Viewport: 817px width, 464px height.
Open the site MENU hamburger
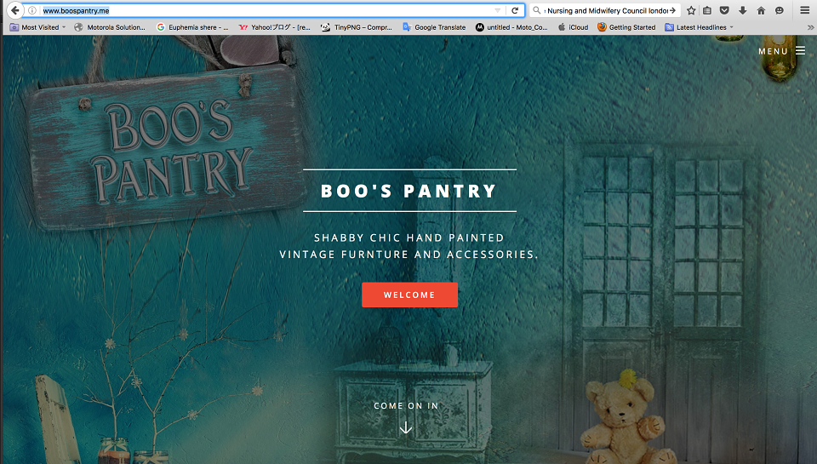(781, 50)
